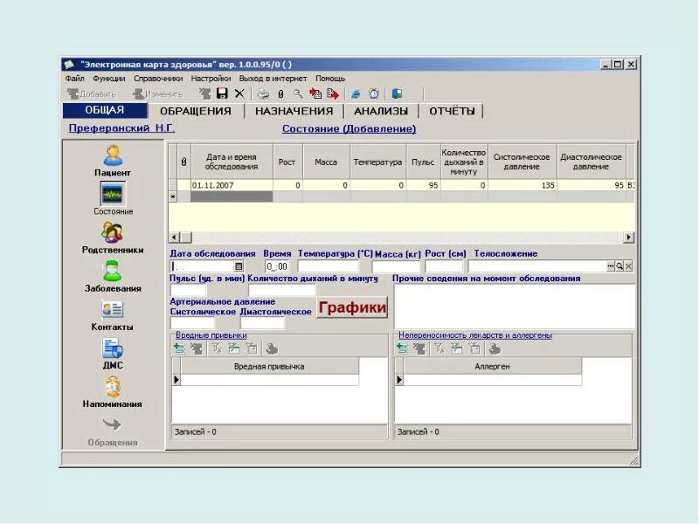The height and width of the screenshot is (524, 699).
Task: Click the Преферанский Н.Г. patient link
Action: coord(121,128)
